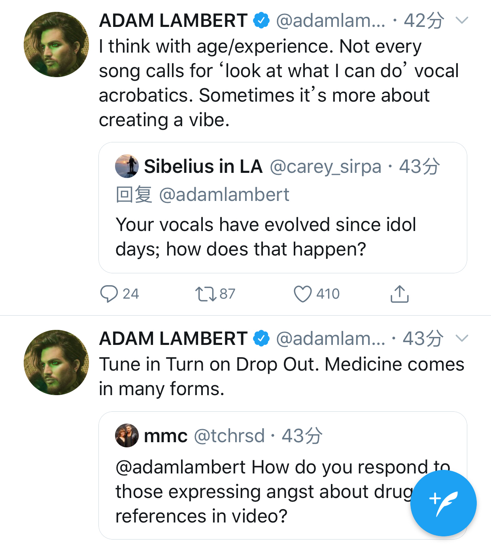The height and width of the screenshot is (549, 491).
Task: Open Adam Lambert's avatar on first tweet
Action: tap(56, 44)
